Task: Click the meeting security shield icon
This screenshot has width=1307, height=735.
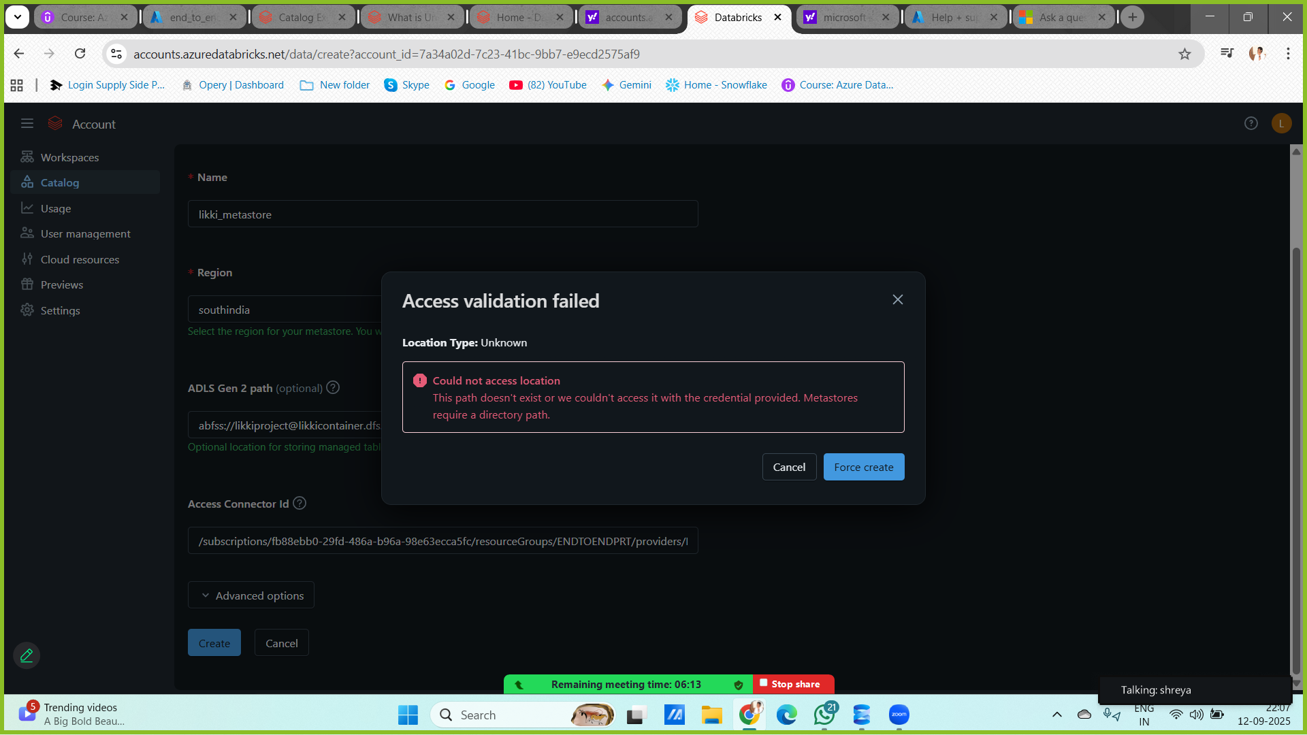Action: point(739,685)
